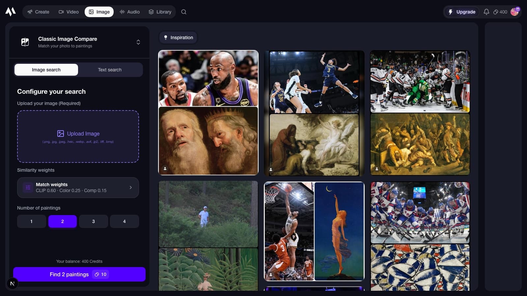Click the credits coin icon showing 400
Screen dimensions: 527x296
(495, 12)
